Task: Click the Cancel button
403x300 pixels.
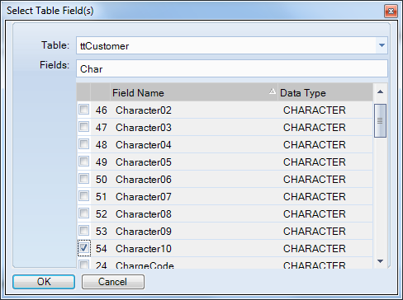Action: tap(113, 282)
